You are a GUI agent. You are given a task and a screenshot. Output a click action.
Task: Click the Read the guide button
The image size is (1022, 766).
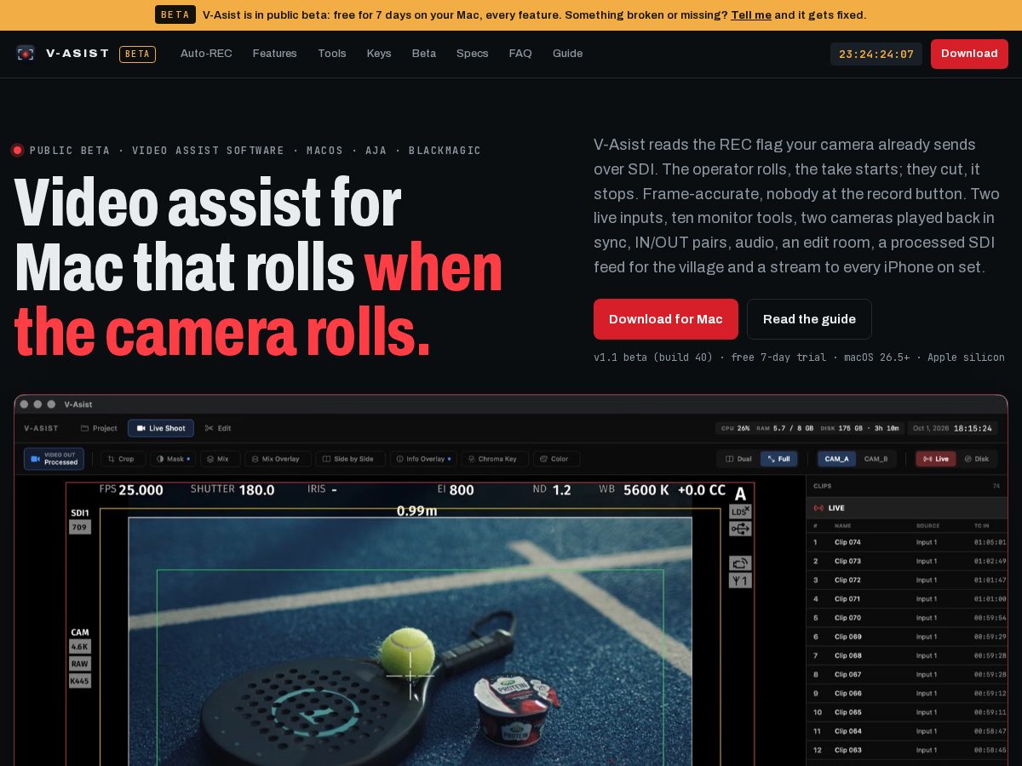point(809,319)
